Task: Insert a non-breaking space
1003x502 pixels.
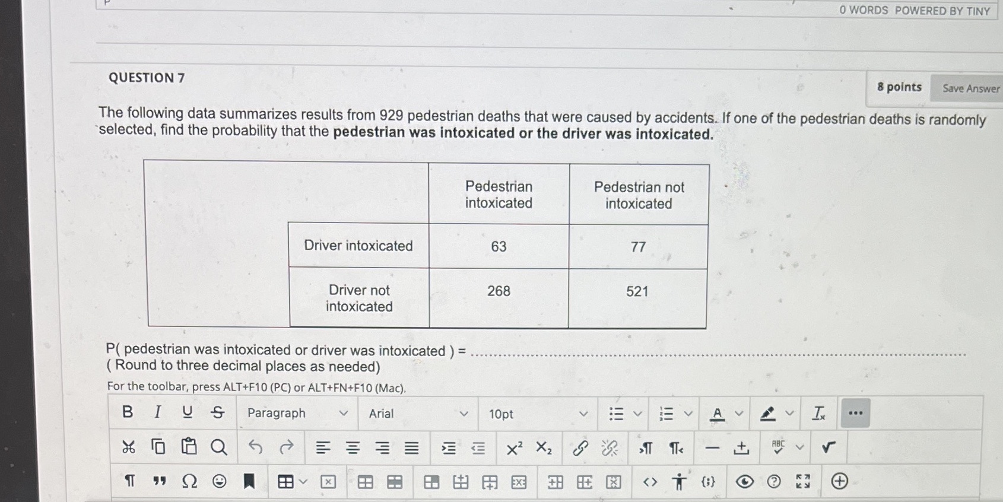Action: 741,448
